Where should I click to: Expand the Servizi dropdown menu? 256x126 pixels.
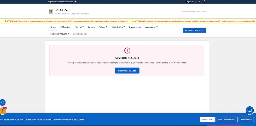(79, 27)
